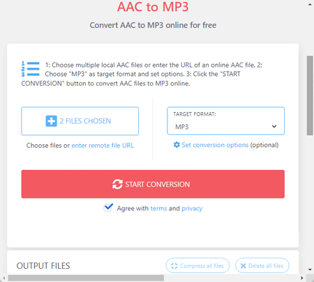Click the compress arrows icon

(174, 266)
